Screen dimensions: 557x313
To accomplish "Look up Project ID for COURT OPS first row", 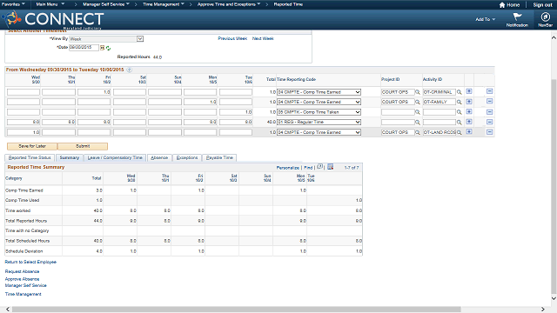I will (418, 92).
